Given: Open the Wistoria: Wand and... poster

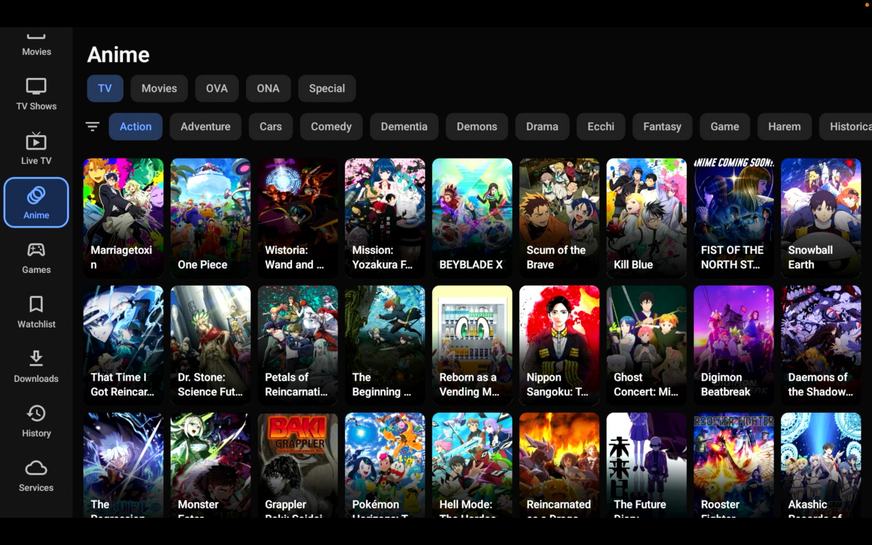Looking at the screenshot, I should [298, 218].
